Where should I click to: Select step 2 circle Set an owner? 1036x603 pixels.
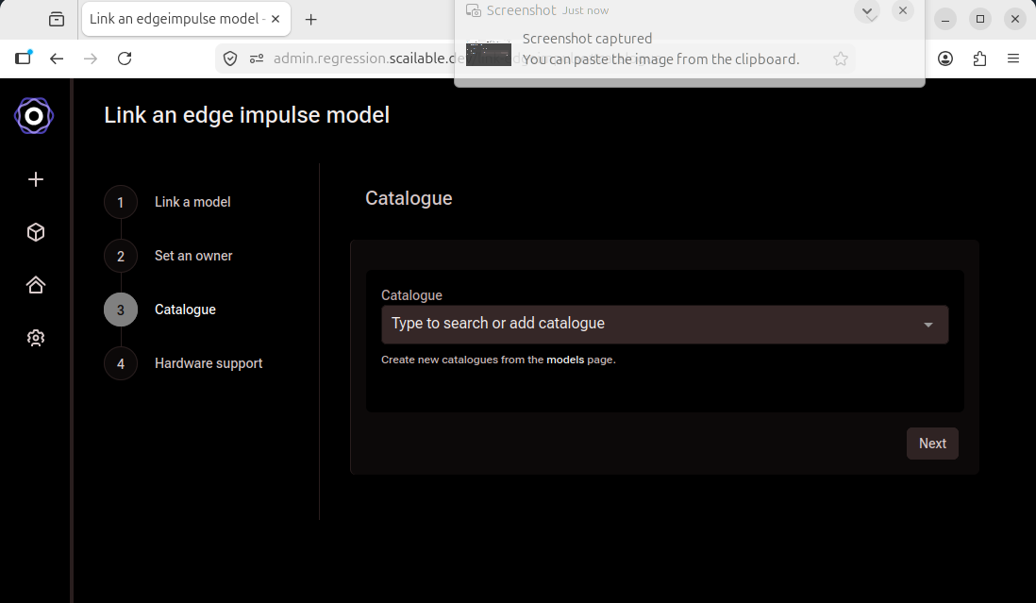coord(120,257)
